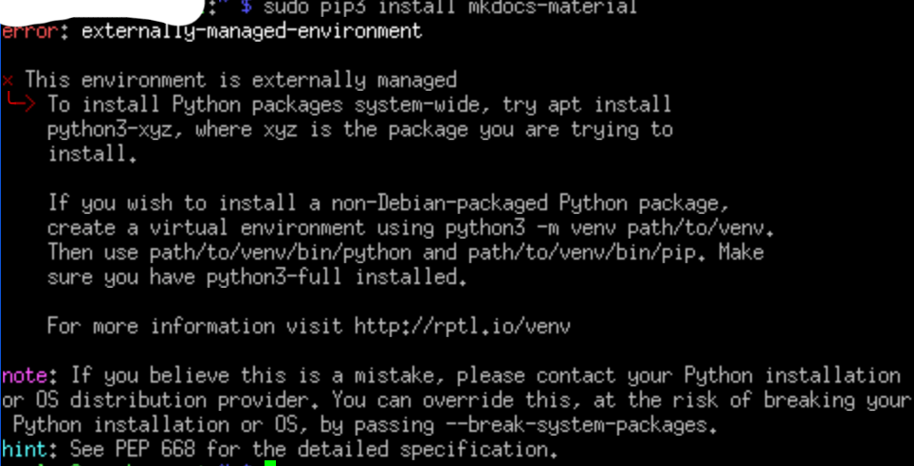Click the $ shell prompt symbol

click(x=247, y=8)
